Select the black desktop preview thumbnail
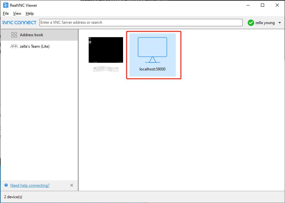 pos(106,50)
